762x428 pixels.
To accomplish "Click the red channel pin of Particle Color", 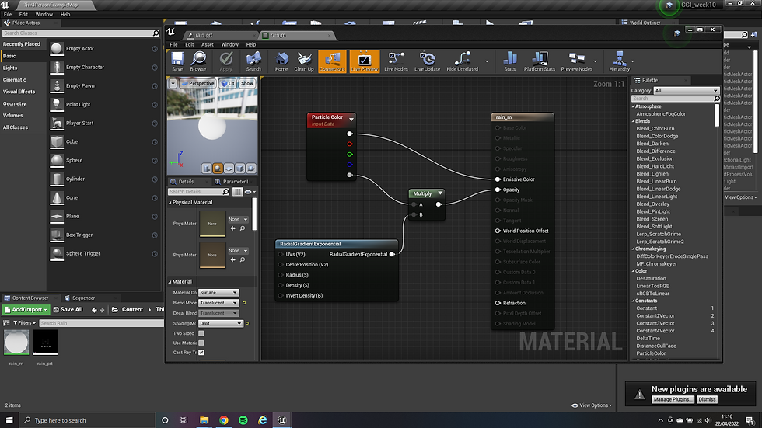I will [350, 144].
